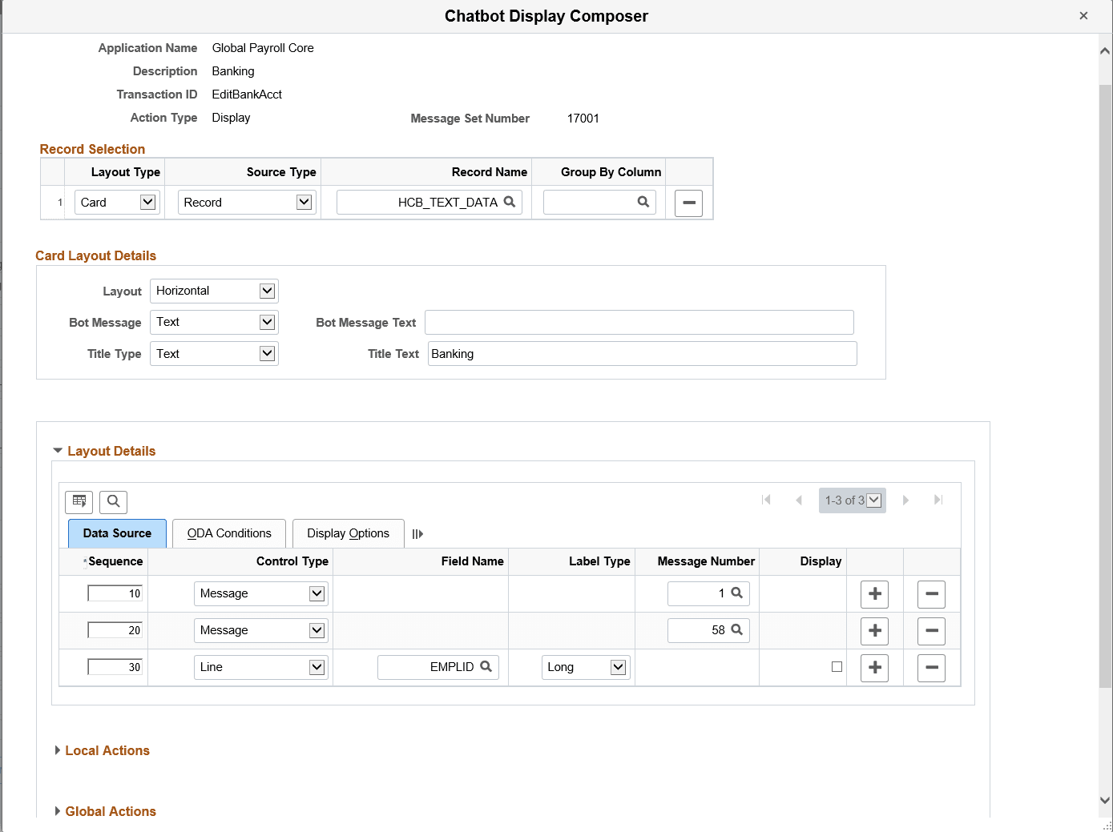Switch to the Display Options tab
The image size is (1113, 832).
348,533
